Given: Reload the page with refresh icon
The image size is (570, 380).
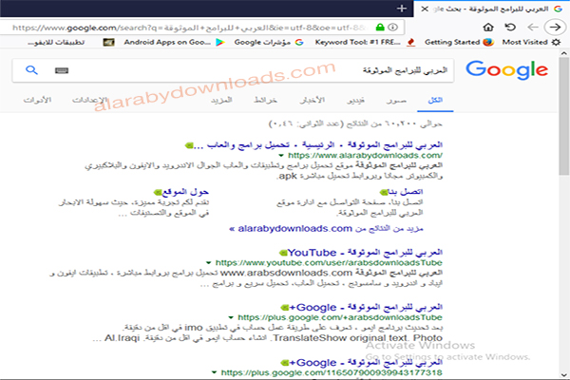Looking at the screenshot, I should tap(510, 28).
